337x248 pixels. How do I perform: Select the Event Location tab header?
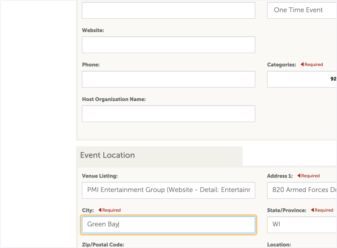[x=159, y=155]
